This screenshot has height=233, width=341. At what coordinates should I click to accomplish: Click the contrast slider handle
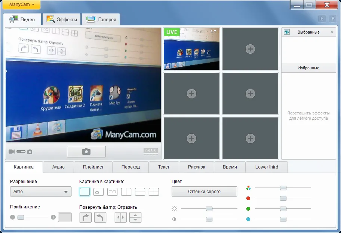pos(209,219)
